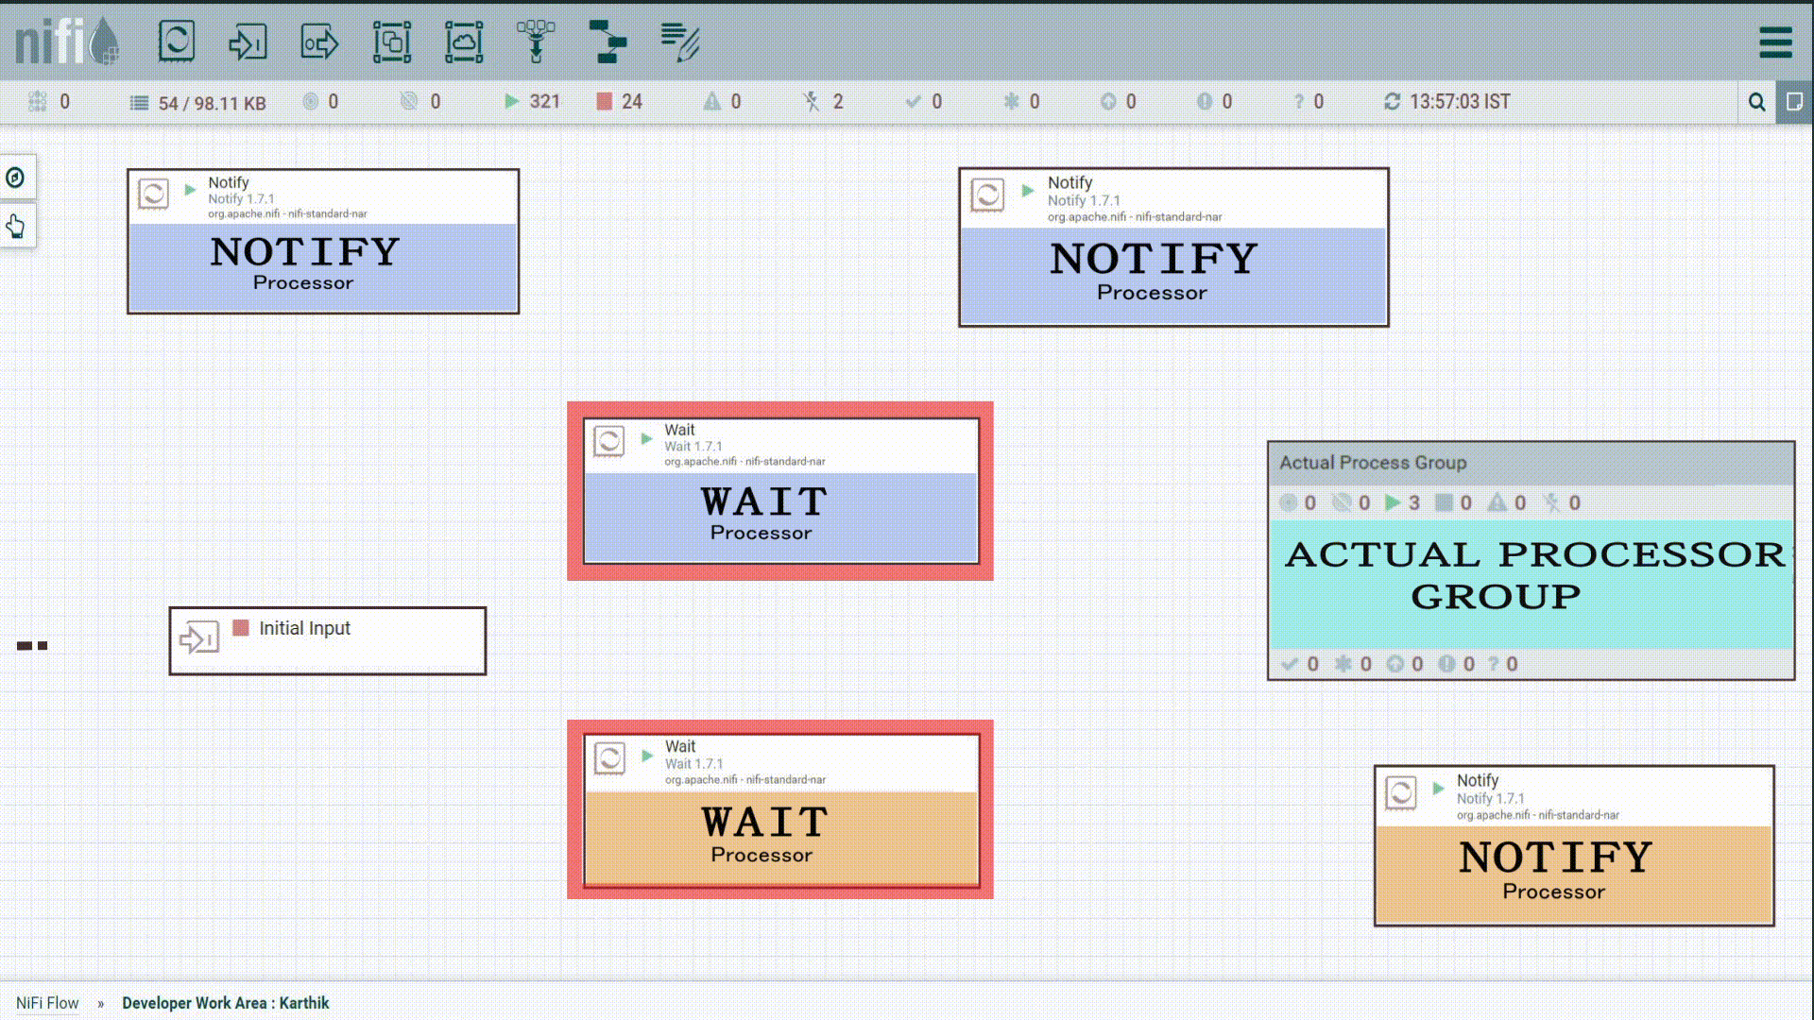The image size is (1814, 1020).
Task: Navigate to NiFi Flow in the breadcrumb
Action: [47, 1003]
